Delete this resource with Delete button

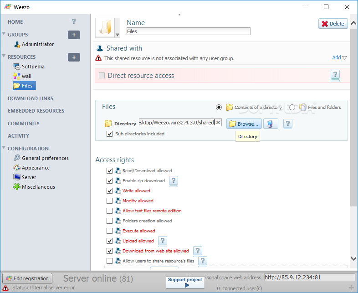click(333, 24)
